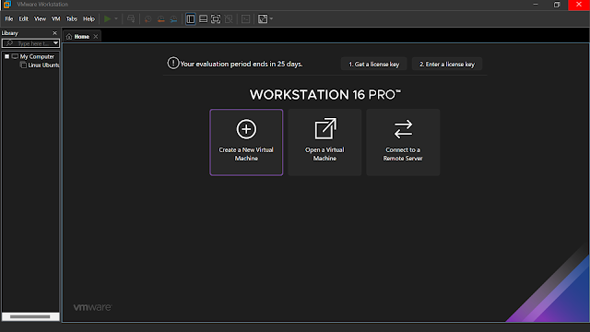Open the View menu
This screenshot has height=332, width=590.
click(x=40, y=18)
